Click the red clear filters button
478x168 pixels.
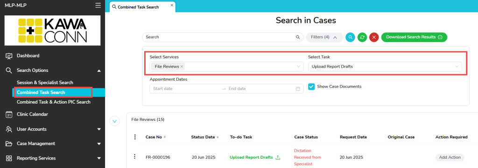pyautogui.click(x=374, y=37)
